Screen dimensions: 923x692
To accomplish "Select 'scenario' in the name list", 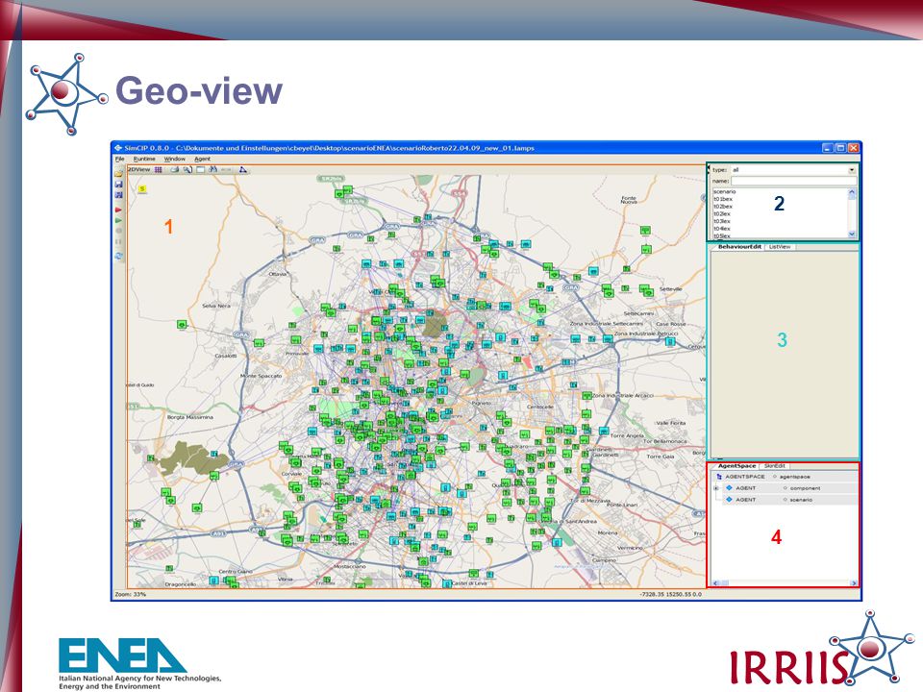I will point(725,192).
